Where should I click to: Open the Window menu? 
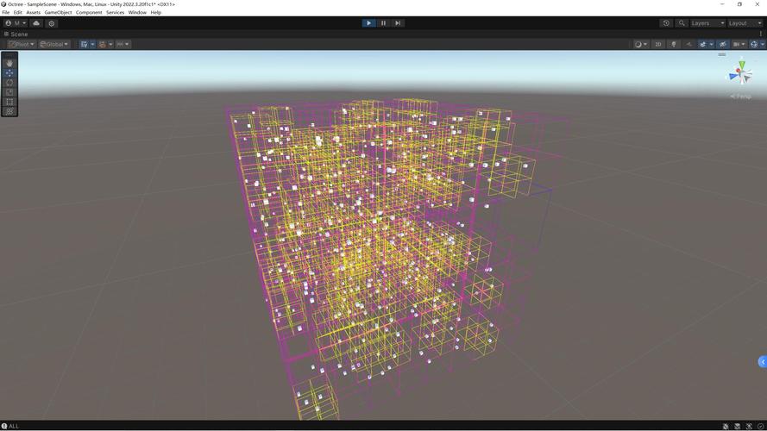tap(137, 12)
